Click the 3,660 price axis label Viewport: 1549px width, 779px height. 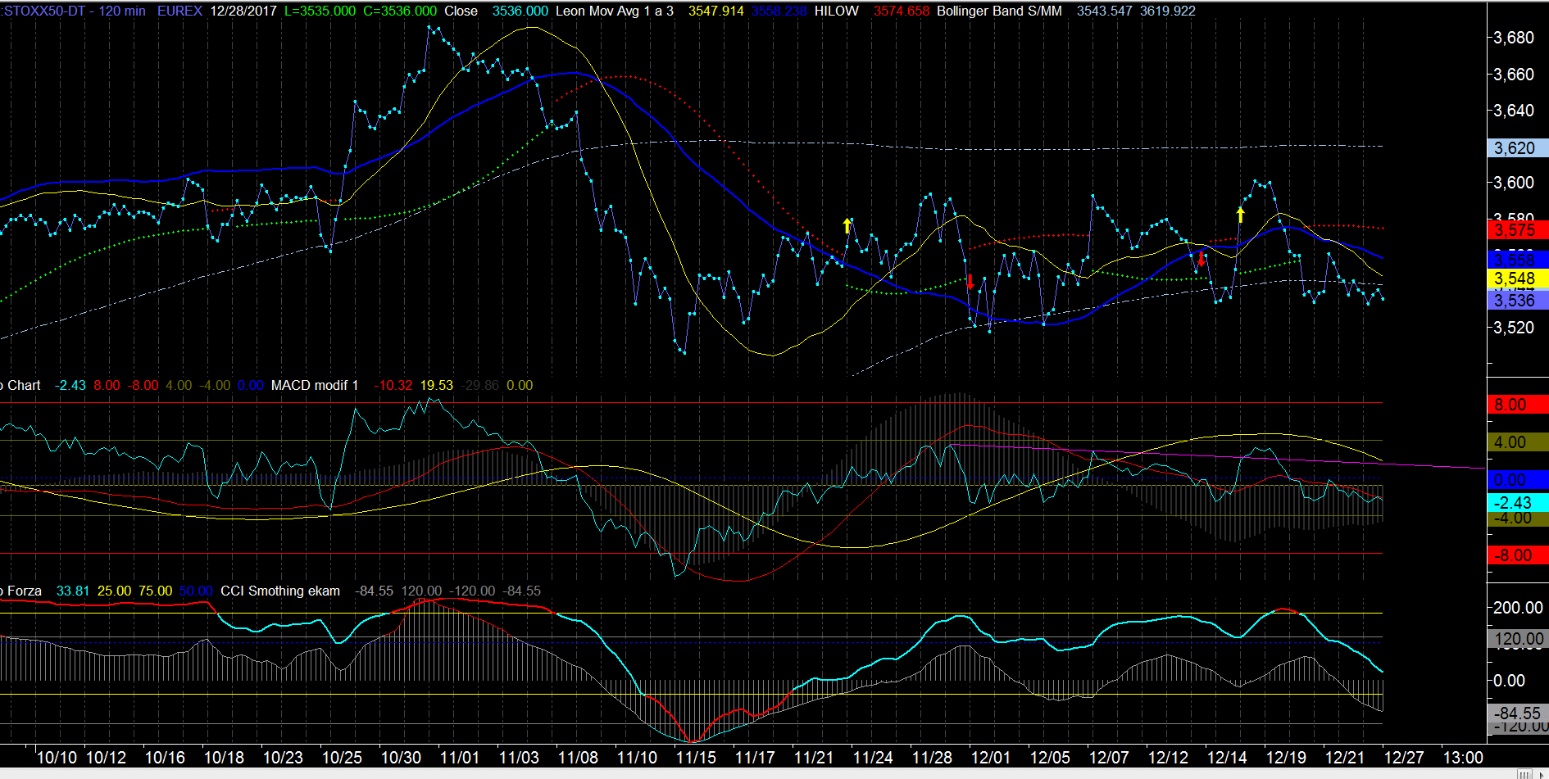click(x=1514, y=75)
